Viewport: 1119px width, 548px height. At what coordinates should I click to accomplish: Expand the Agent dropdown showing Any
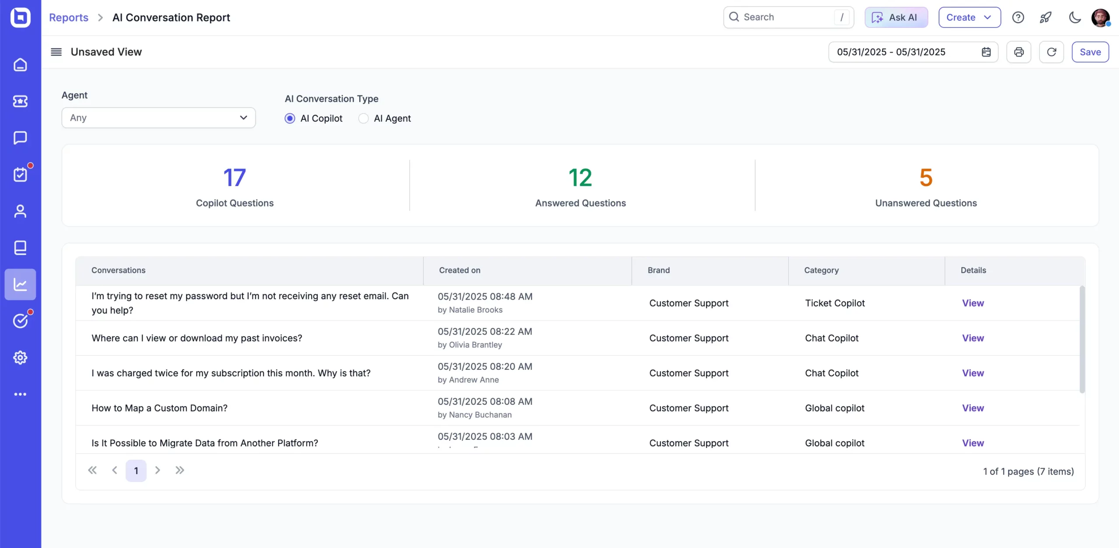point(159,118)
